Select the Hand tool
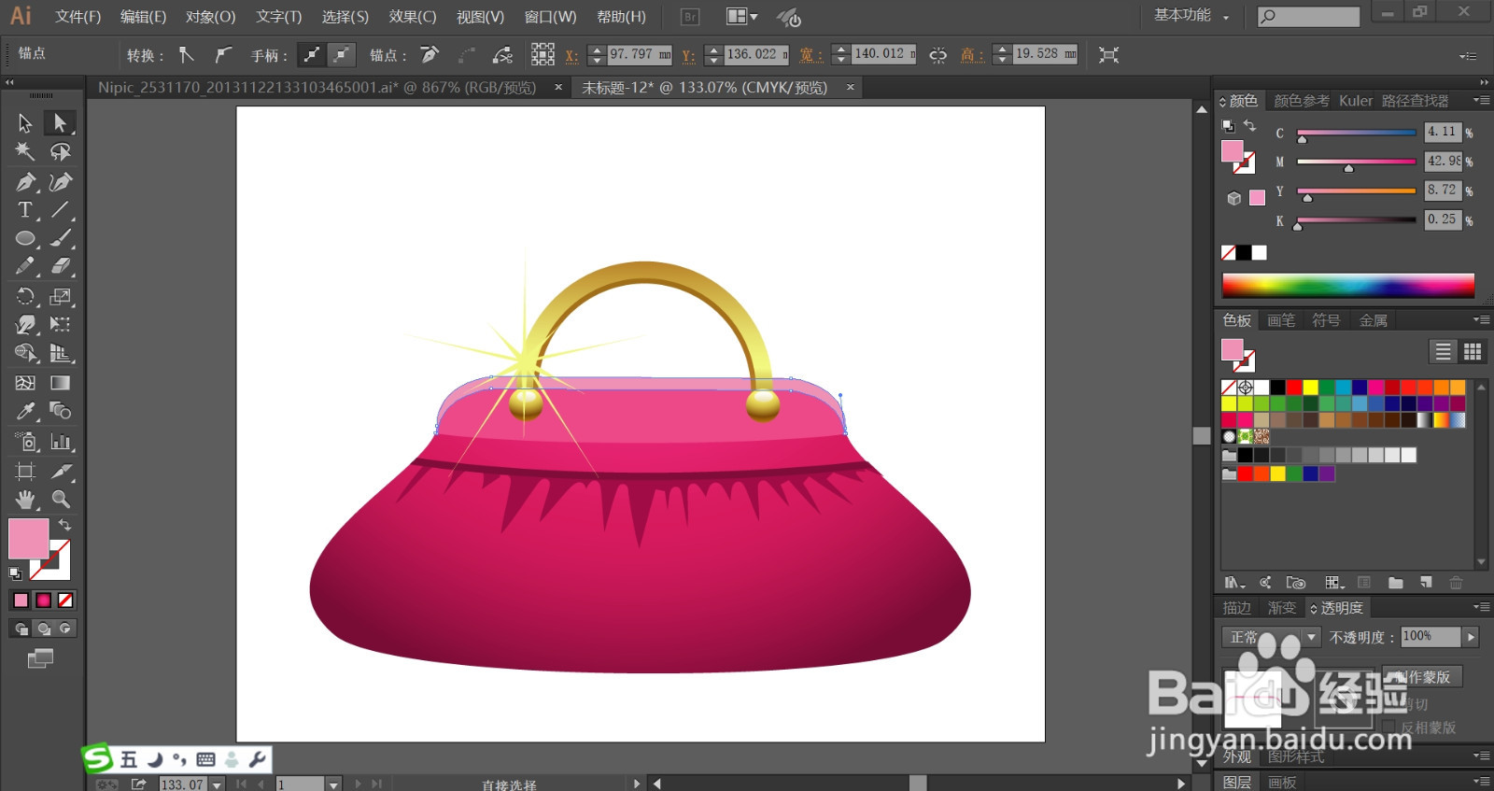This screenshot has width=1494, height=791. 25,500
